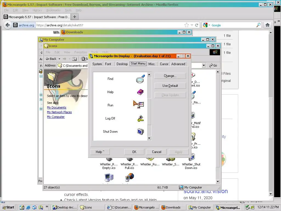281x211 pixels.
Task: Open a new Firefox tab
Action: click(x=75, y=17)
